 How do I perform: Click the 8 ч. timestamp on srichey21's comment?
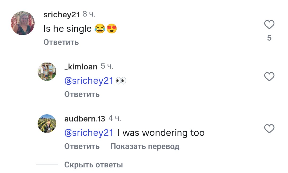[x=89, y=14]
